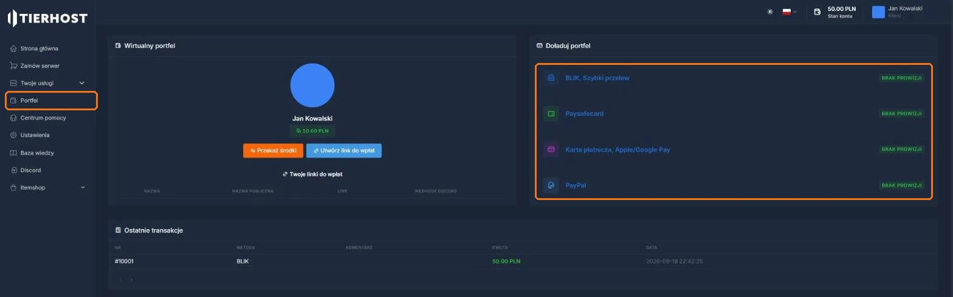Open the Polish flag language dropdown
The image size is (953, 297).
coord(790,12)
